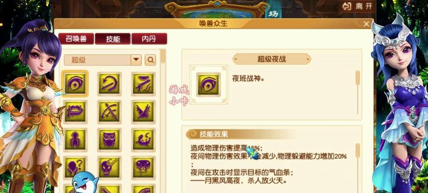Select the skull with sword skill icon
Image resolution: width=428 pixels, height=193 pixels.
click(x=109, y=167)
